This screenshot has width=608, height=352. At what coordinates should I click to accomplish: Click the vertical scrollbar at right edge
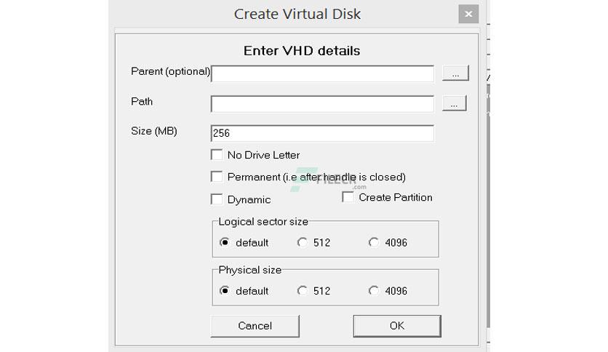click(x=489, y=206)
